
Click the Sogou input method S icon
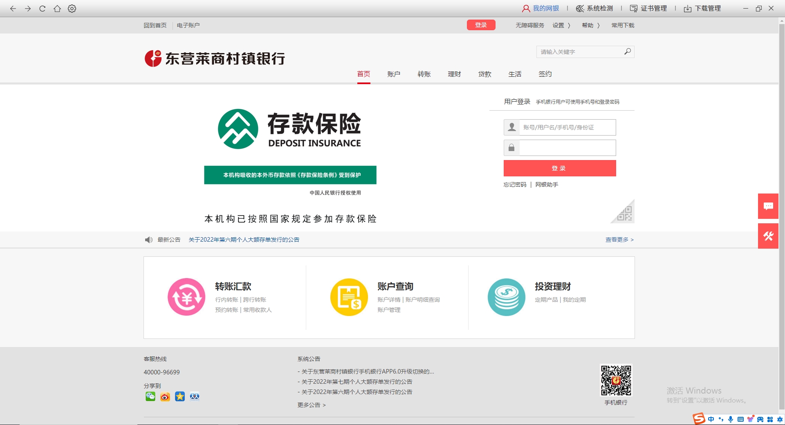pyautogui.click(x=699, y=418)
